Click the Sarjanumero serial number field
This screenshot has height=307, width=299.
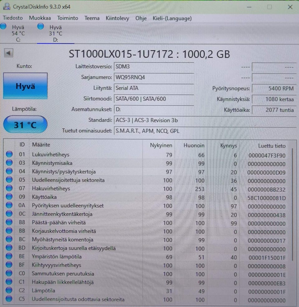click(x=154, y=77)
